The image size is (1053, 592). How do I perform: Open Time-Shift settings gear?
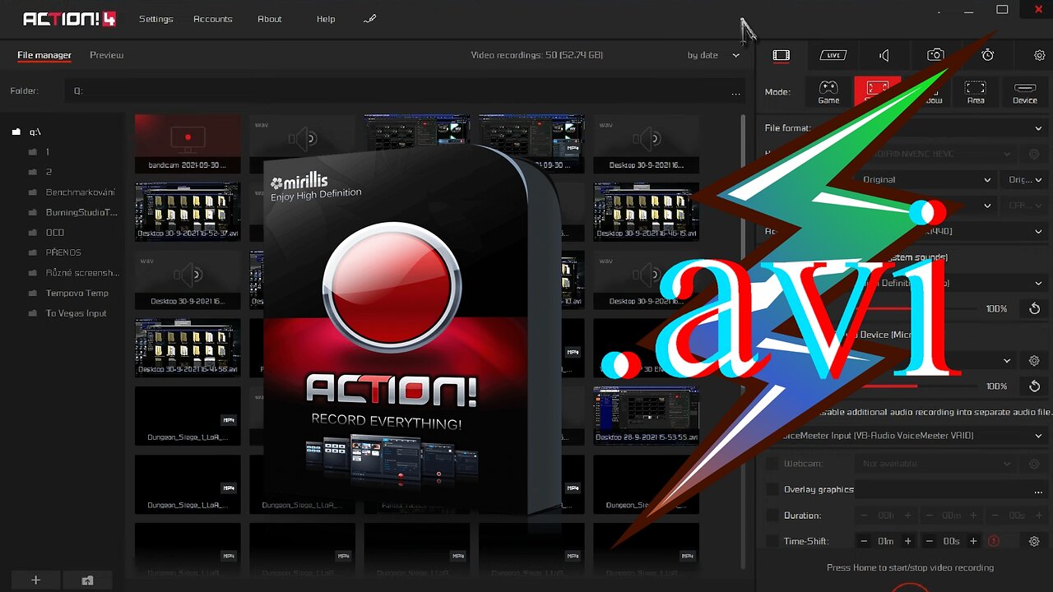point(1034,541)
